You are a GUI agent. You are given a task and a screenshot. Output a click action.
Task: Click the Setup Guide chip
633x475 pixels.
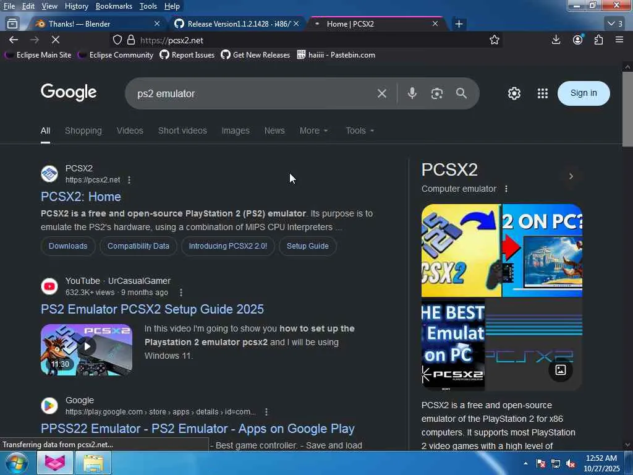point(308,246)
